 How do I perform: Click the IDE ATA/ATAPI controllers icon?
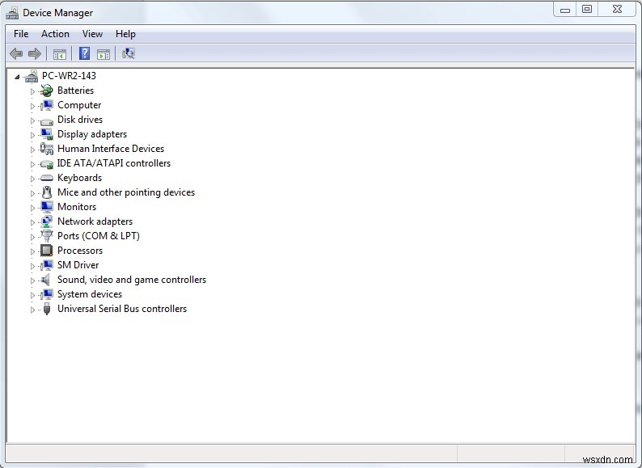click(47, 164)
